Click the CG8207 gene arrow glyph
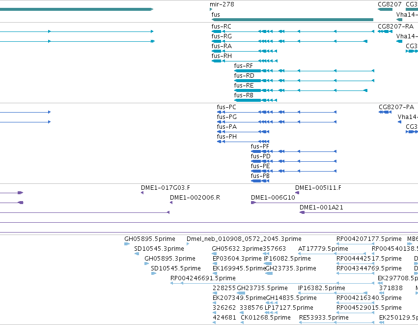 pos(385,9)
